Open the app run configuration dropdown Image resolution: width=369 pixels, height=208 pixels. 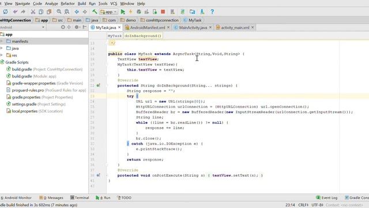(x=108, y=12)
